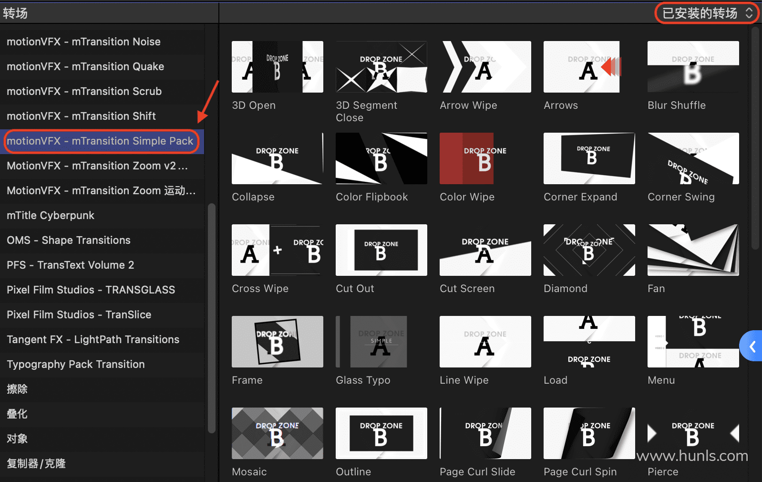
Task: Open motionVFX - mTransition Scrub category
Action: click(x=102, y=91)
